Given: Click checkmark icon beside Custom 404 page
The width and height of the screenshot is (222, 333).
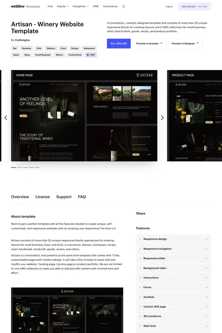Looking at the screenshot, I should [140, 306].
